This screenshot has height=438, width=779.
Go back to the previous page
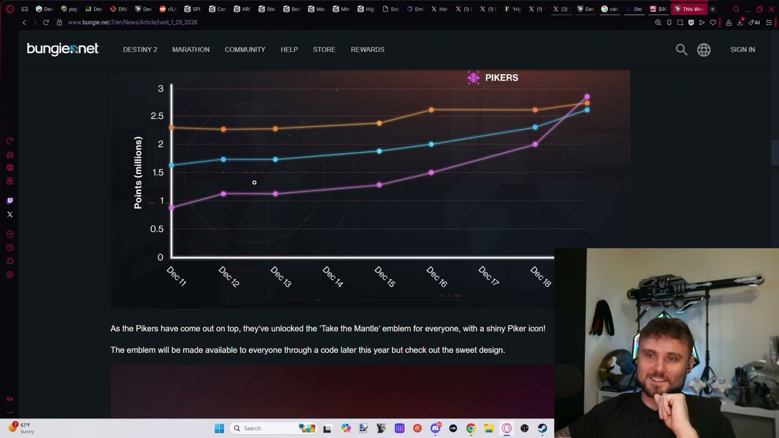point(24,23)
